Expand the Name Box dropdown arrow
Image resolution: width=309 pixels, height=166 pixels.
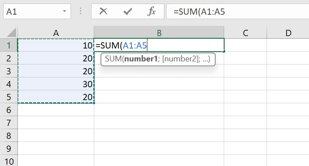(64, 11)
